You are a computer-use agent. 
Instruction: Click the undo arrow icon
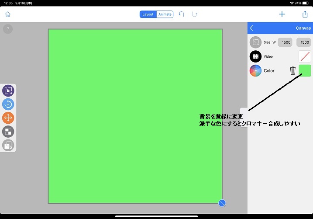[182, 14]
